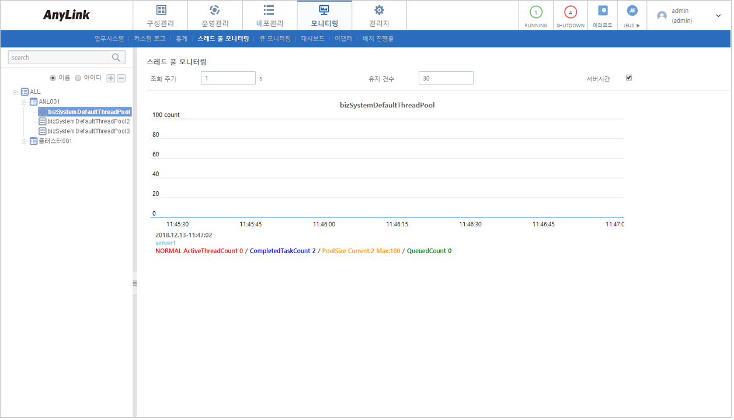Select the 모니터링 tab
Viewport: 734px width, 420px height.
pyautogui.click(x=324, y=16)
